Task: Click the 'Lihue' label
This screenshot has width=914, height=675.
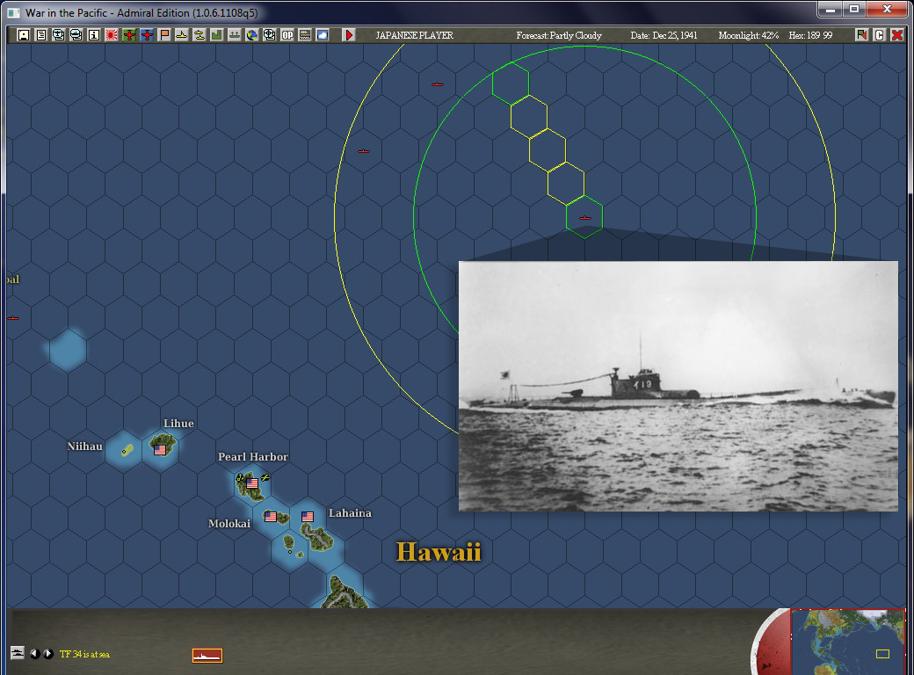Action: (178, 423)
